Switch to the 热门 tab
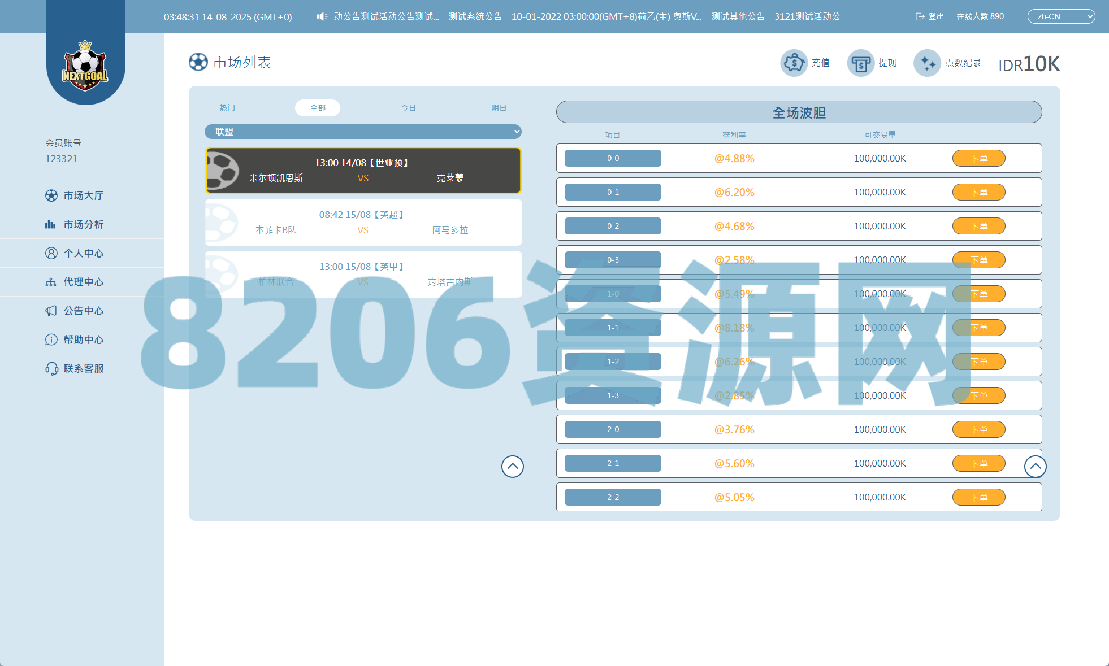The width and height of the screenshot is (1109, 666). pos(227,108)
